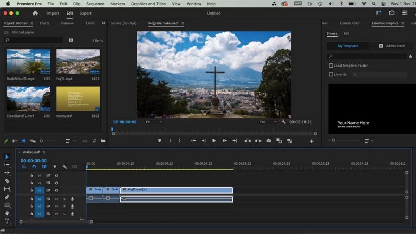Solo the A1 audio track
416x234 pixels.
(64, 199)
